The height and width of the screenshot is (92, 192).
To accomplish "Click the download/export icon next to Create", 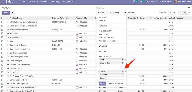I will (12, 13).
